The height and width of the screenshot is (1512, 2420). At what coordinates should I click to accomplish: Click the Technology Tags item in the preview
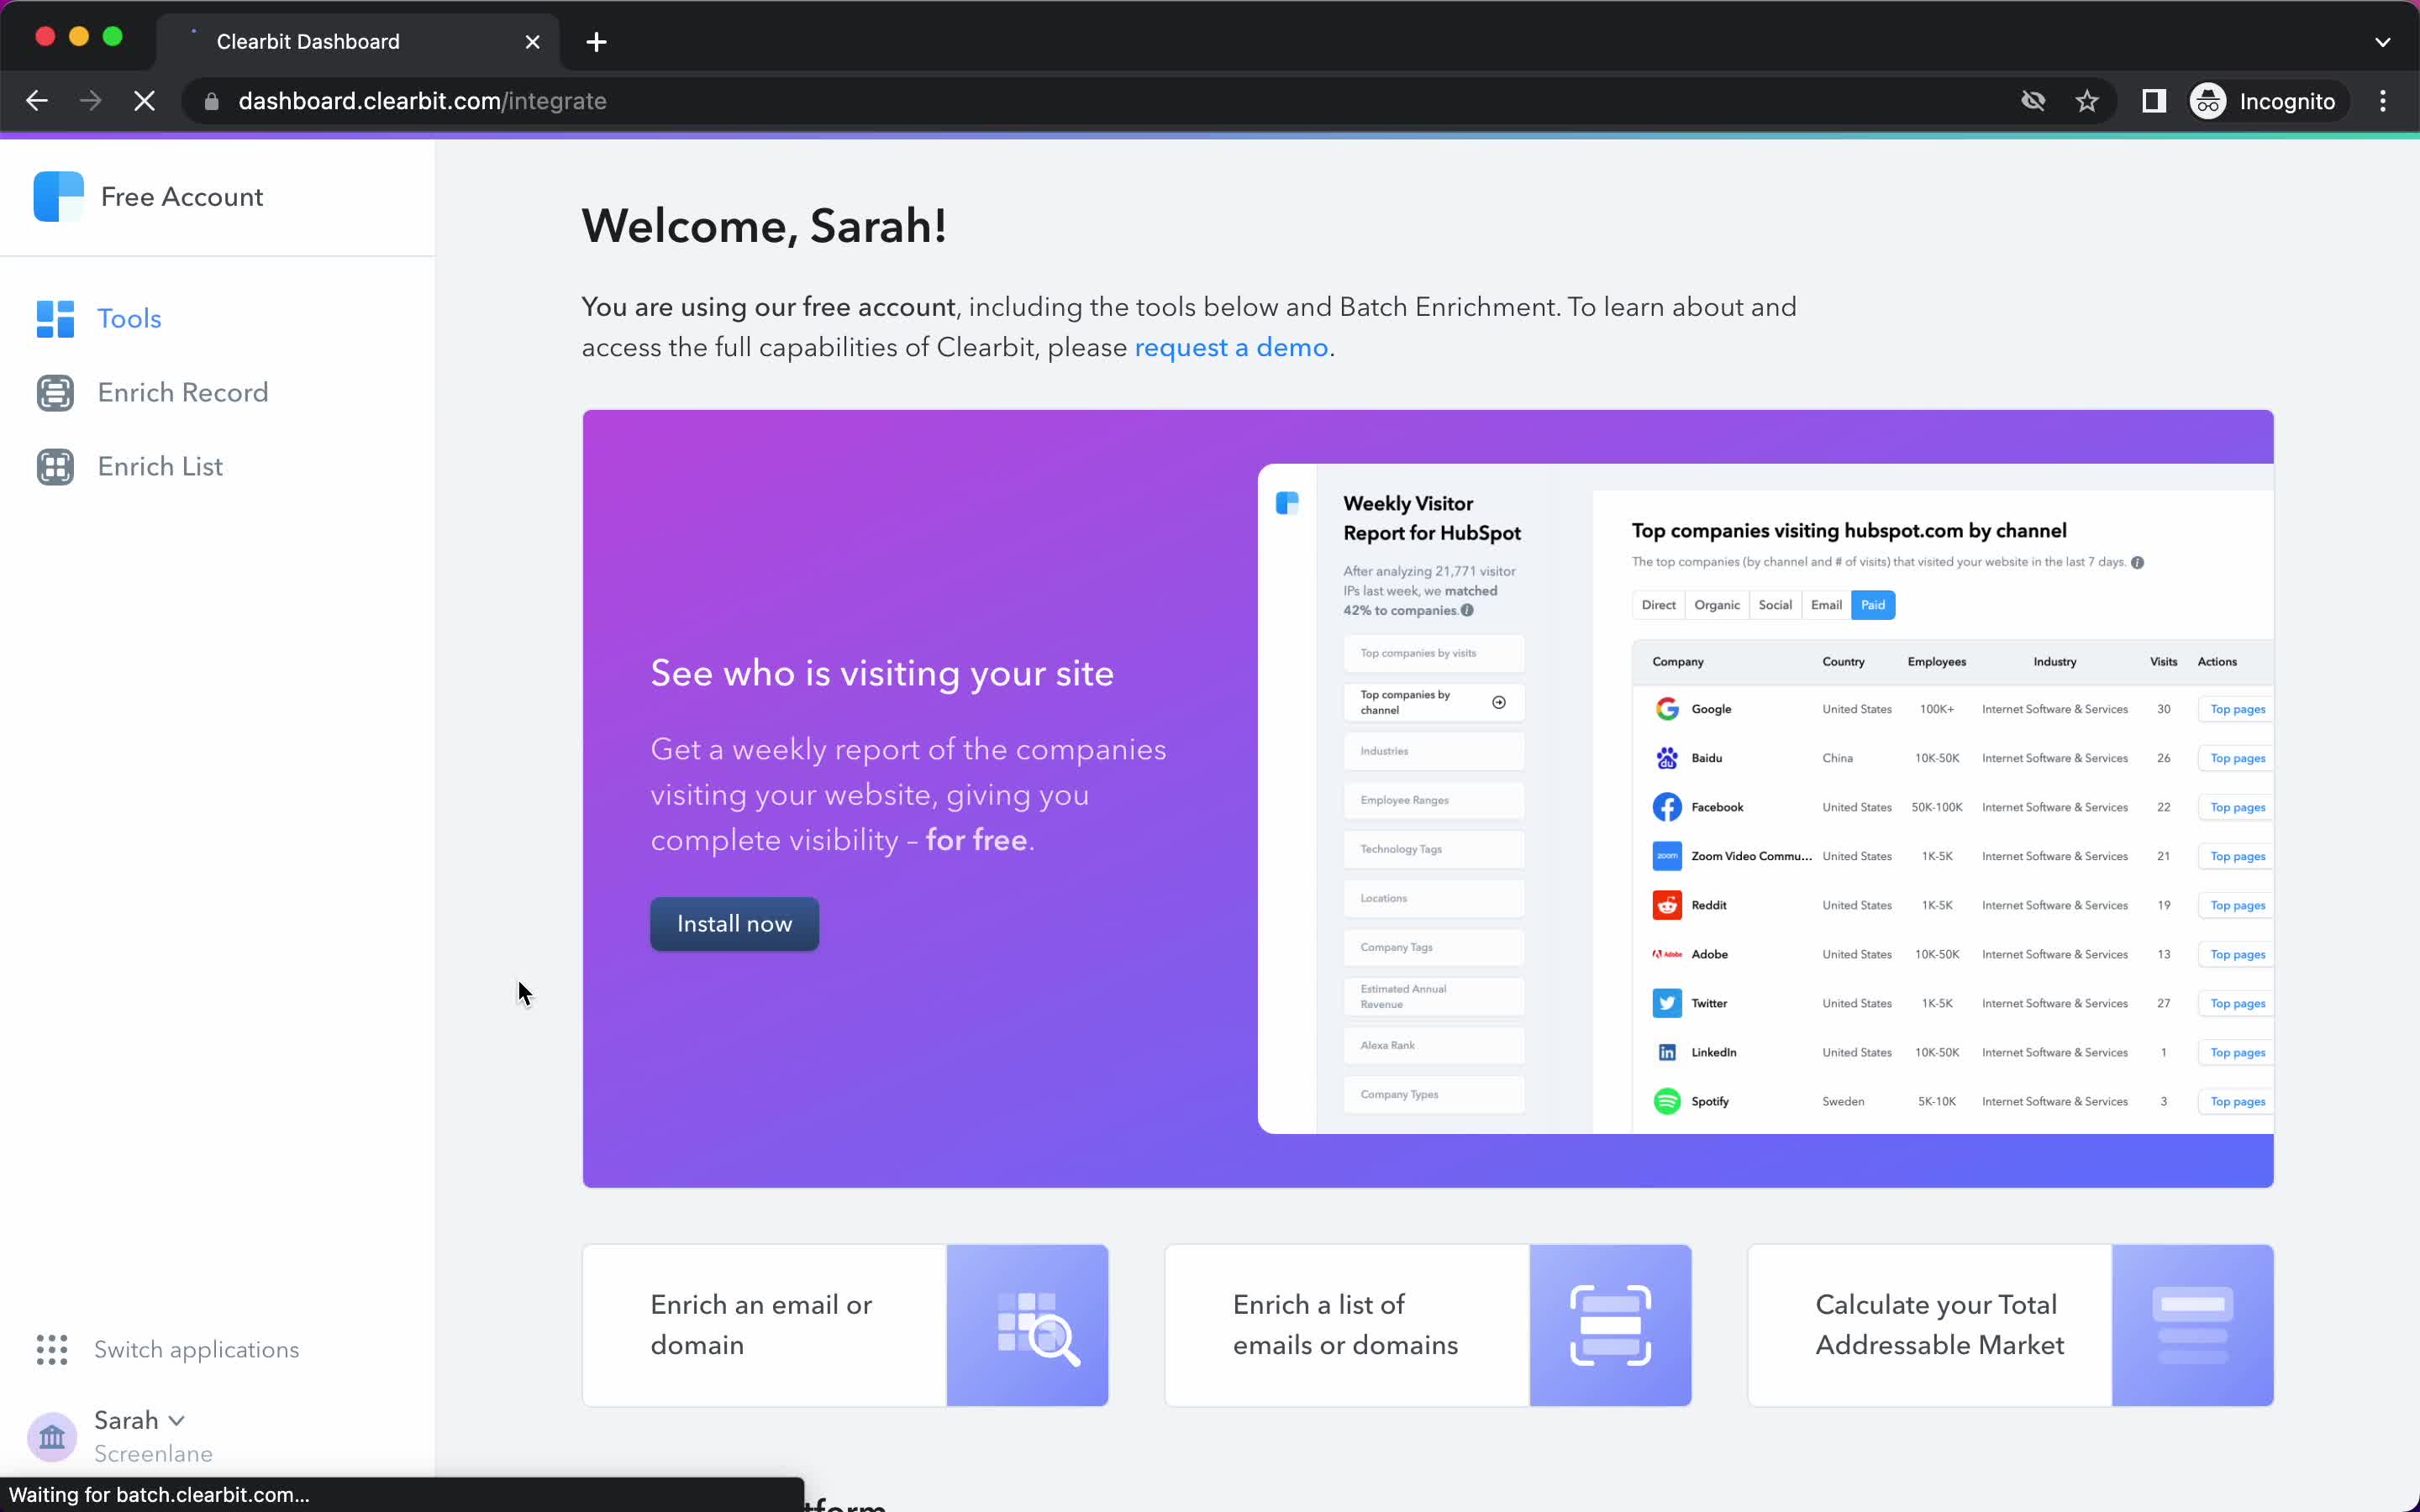1433,849
